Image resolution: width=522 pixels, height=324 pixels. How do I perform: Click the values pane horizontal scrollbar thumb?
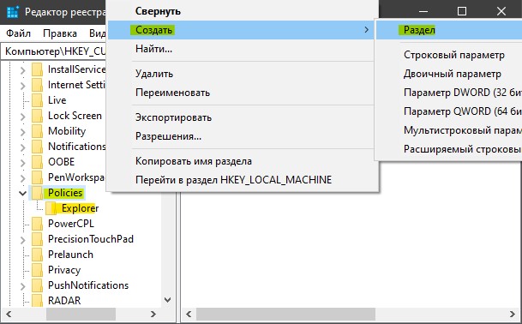click(x=285, y=314)
